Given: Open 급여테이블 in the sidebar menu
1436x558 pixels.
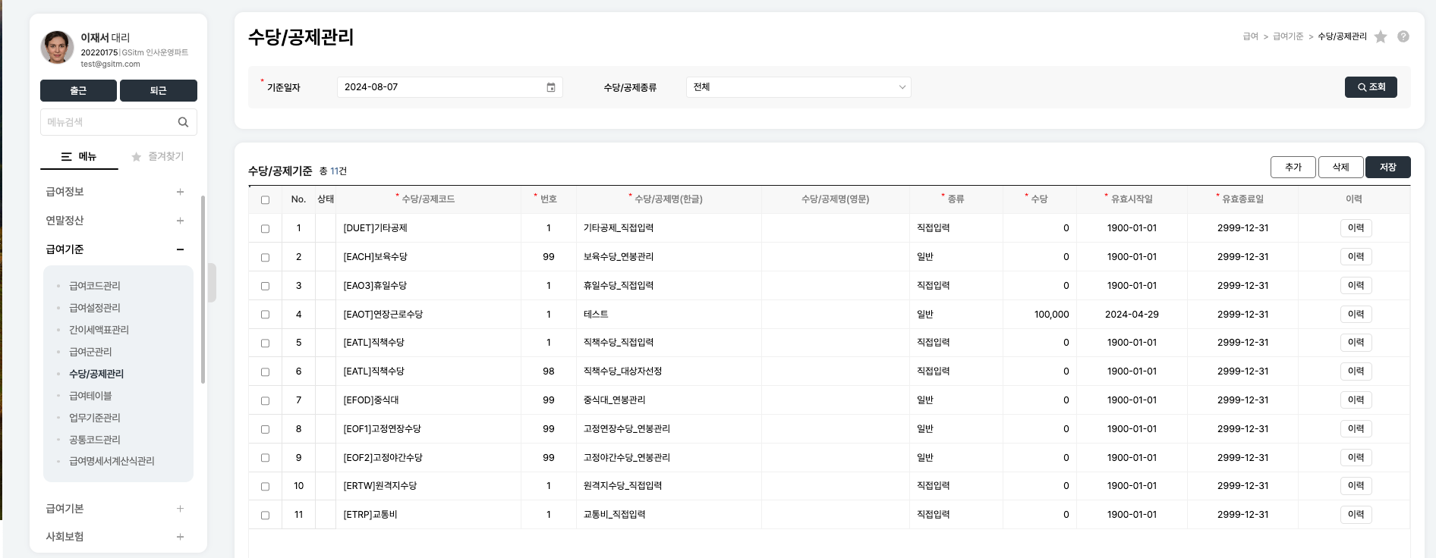Looking at the screenshot, I should point(90,396).
